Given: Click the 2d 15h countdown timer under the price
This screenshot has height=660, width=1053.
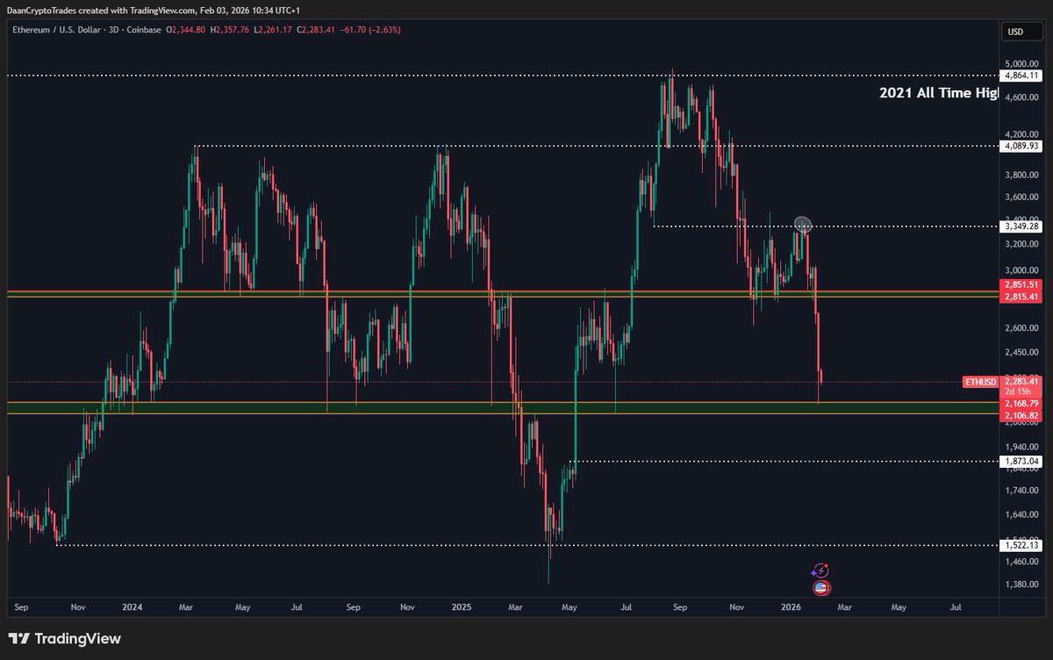Looking at the screenshot, I should pyautogui.click(x=1018, y=391).
